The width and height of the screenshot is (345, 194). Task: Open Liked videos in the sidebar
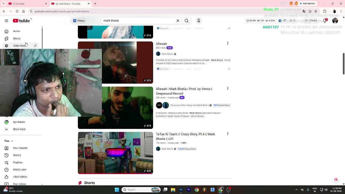point(21,177)
